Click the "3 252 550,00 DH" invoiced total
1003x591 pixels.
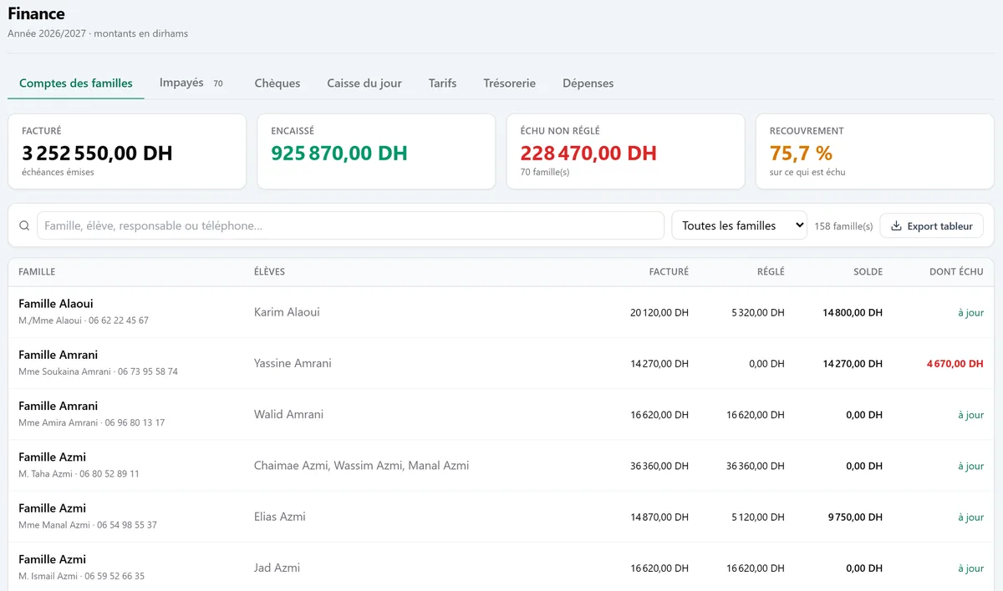tap(97, 154)
